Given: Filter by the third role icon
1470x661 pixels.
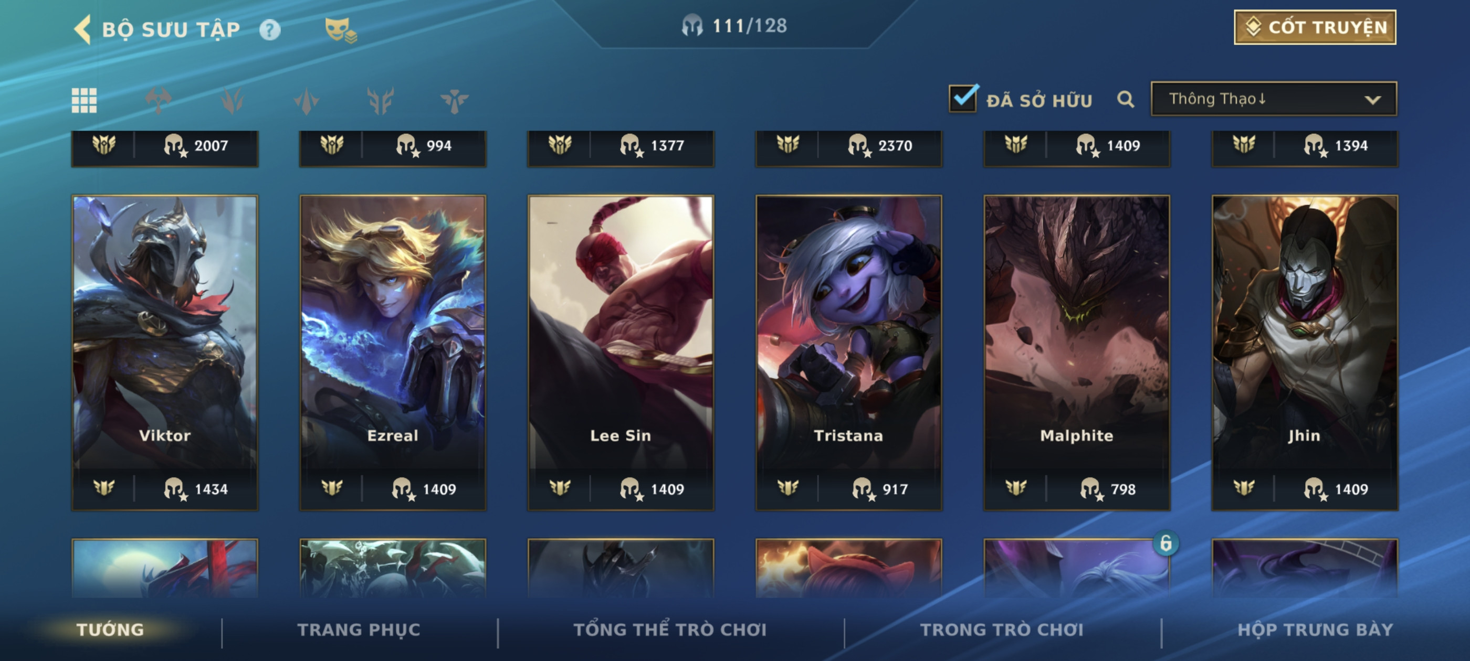Looking at the screenshot, I should click(x=307, y=101).
